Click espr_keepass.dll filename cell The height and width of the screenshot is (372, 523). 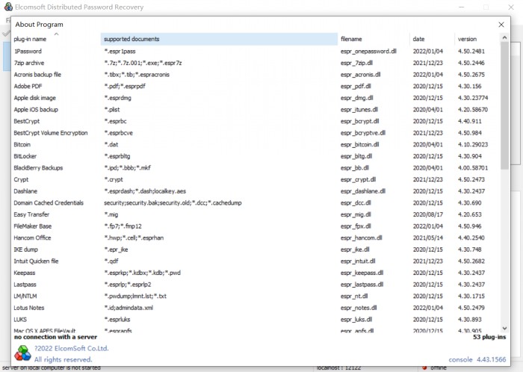point(362,273)
